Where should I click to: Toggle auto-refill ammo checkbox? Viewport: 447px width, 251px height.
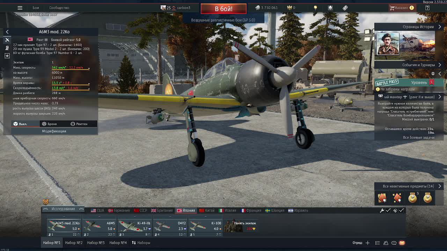coord(401,211)
